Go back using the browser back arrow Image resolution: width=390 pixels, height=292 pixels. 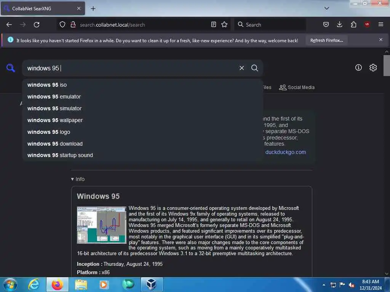9,25
